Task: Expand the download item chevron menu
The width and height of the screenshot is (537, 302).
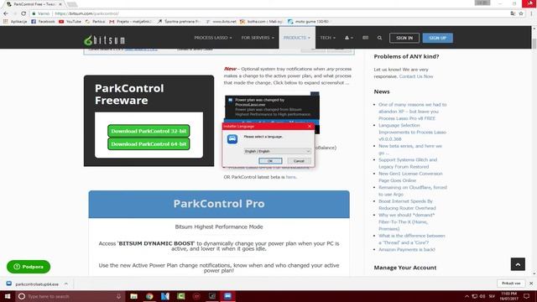Action: tap(65, 284)
